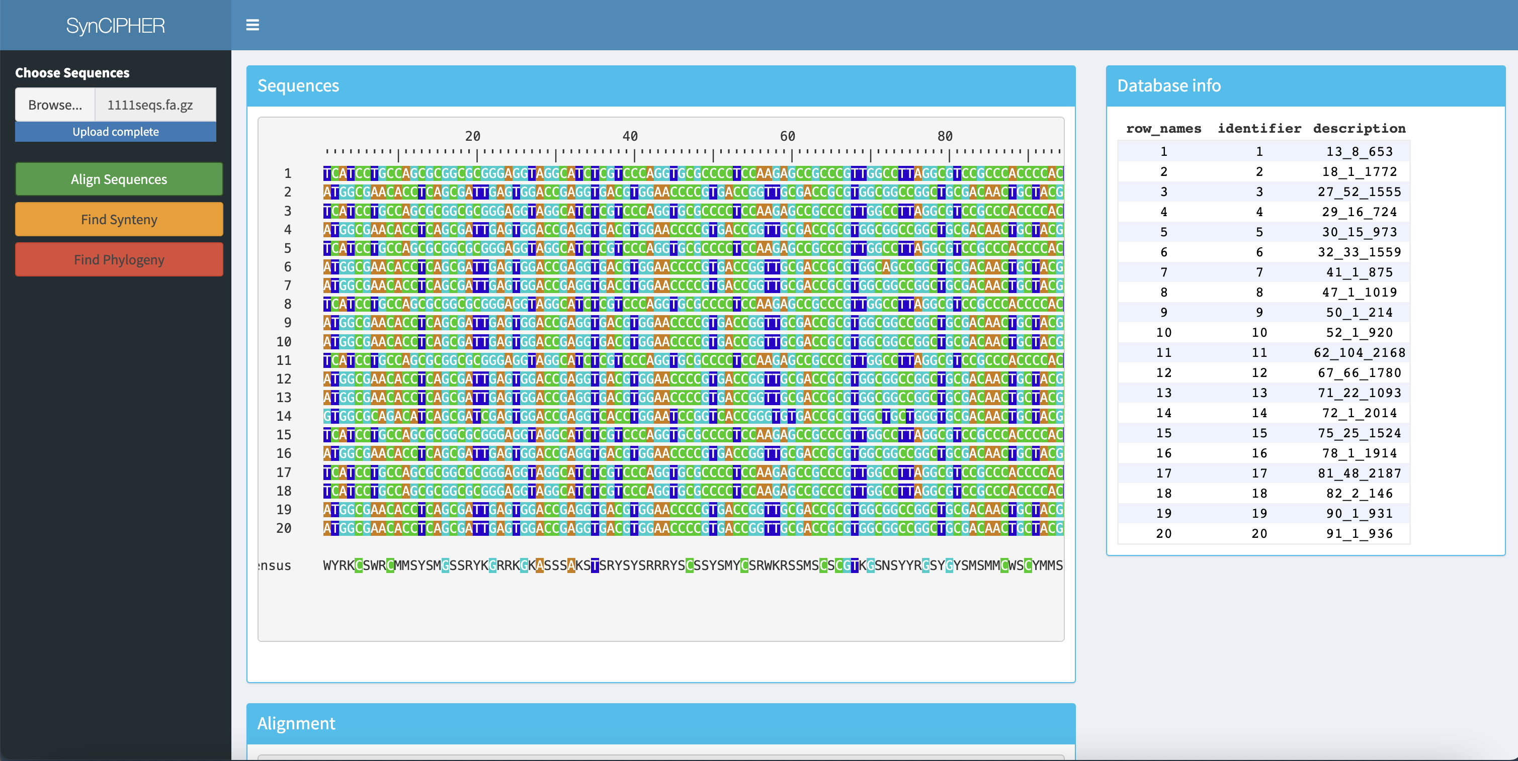Select the Database info panel header

1306,86
